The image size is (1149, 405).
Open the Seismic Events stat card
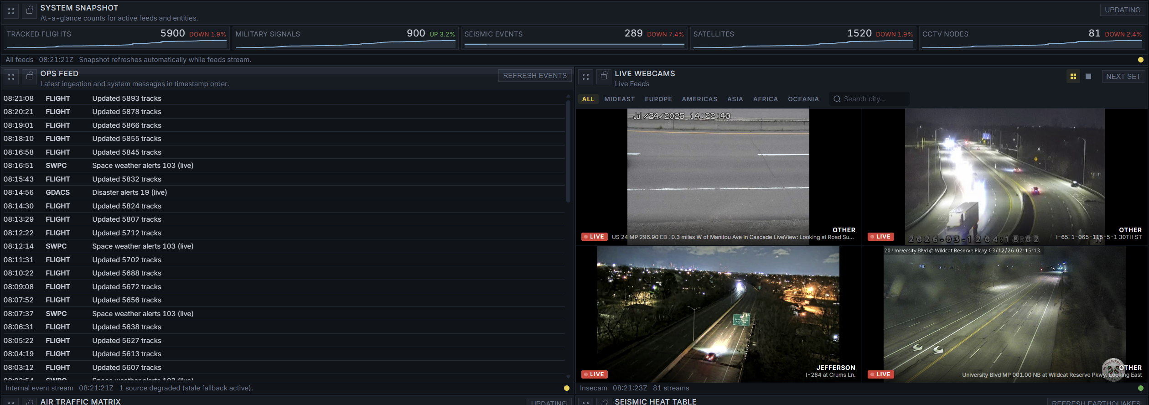[574, 38]
